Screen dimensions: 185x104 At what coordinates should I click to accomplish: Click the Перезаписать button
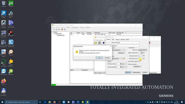136,73
